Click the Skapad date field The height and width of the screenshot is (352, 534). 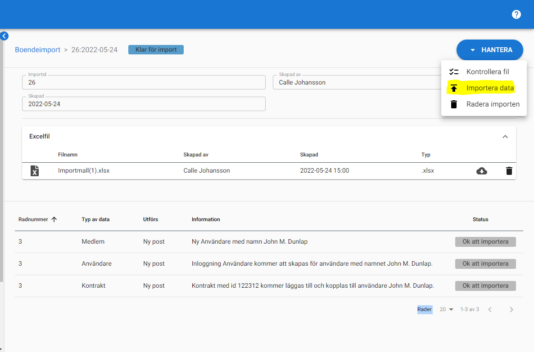click(144, 104)
